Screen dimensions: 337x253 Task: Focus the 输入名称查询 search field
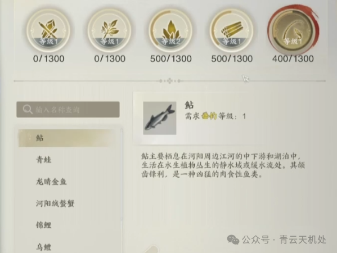68,110
